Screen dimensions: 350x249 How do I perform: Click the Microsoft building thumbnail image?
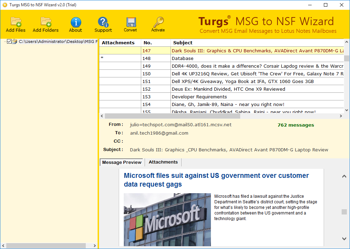167,219
